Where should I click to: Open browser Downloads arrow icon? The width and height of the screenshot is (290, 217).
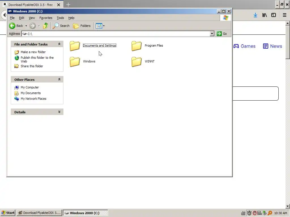255,15
